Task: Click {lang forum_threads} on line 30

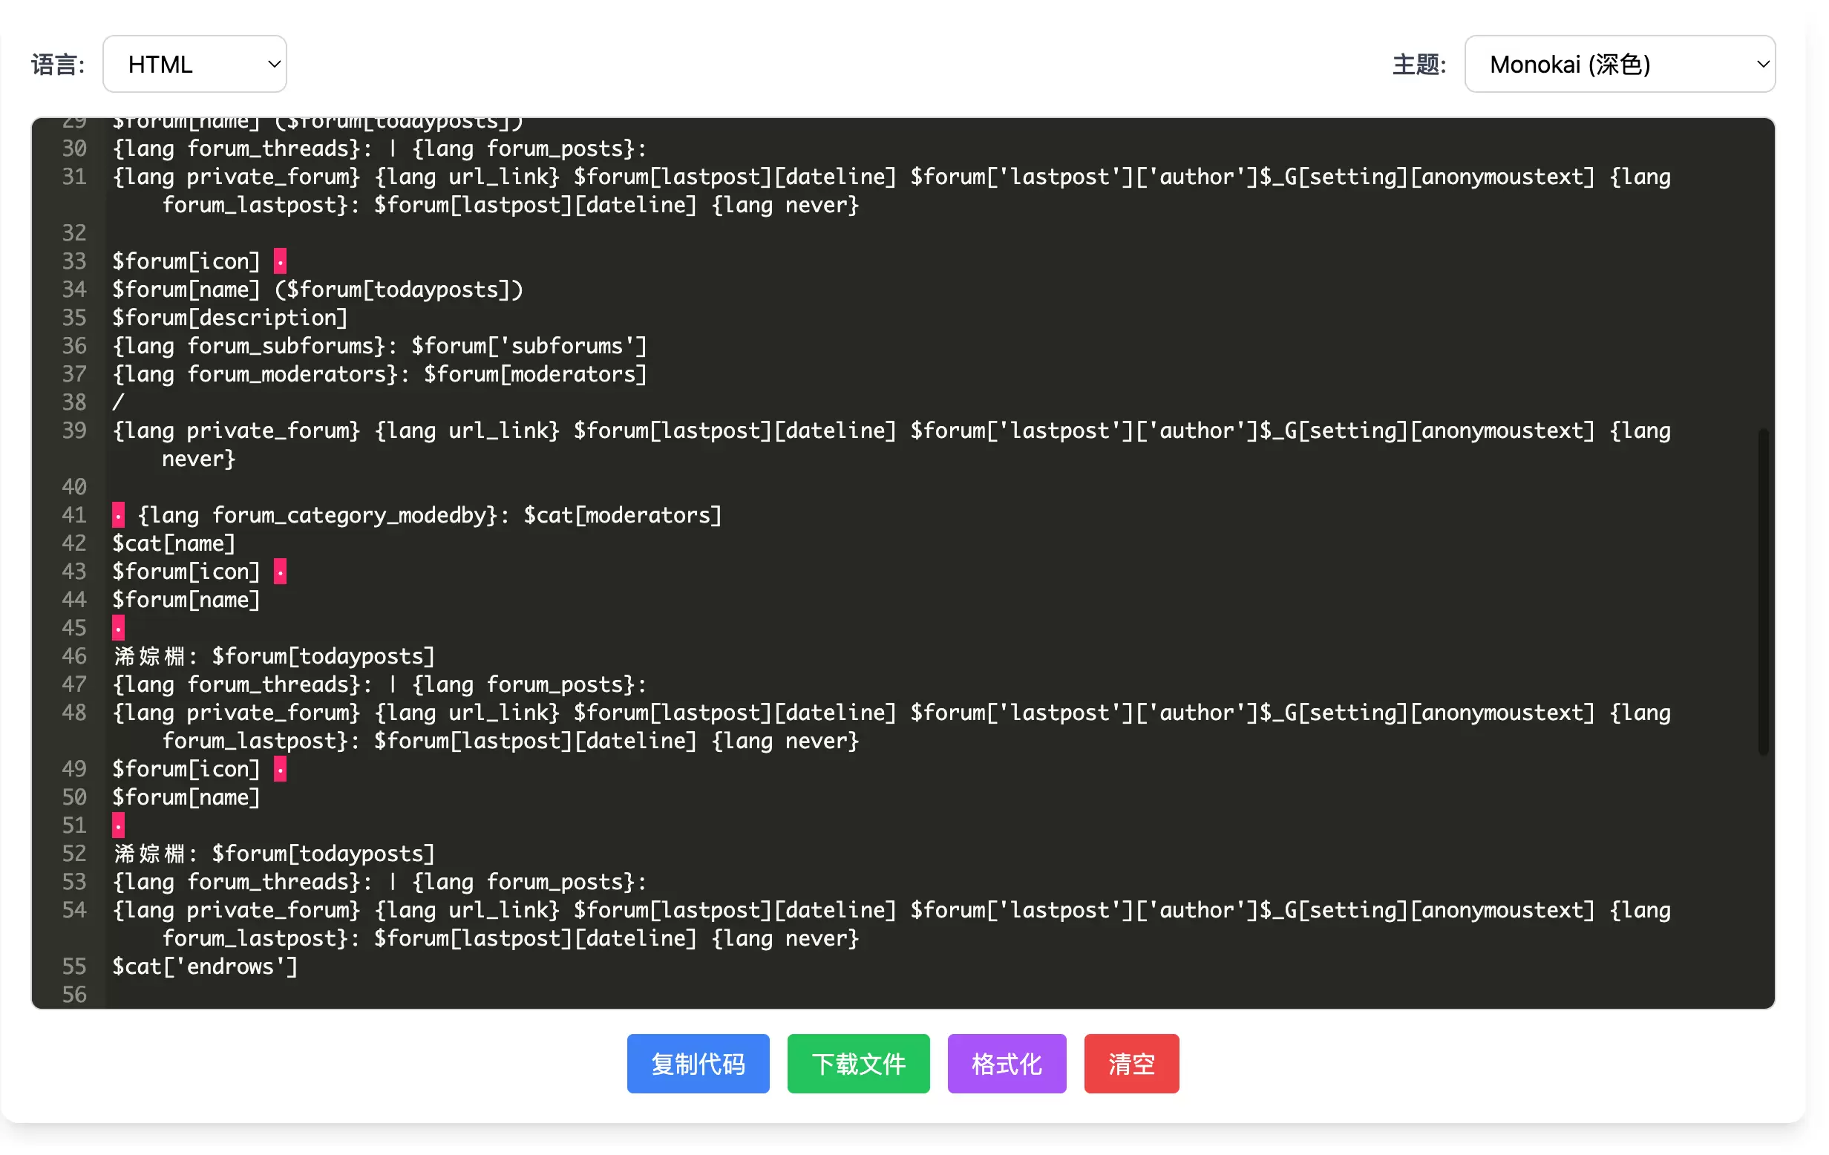Action: (236, 148)
